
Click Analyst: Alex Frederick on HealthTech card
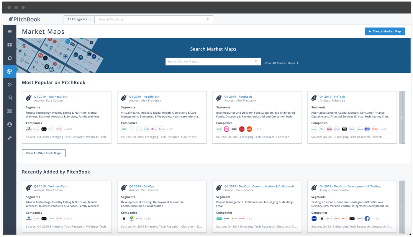click(x=145, y=101)
